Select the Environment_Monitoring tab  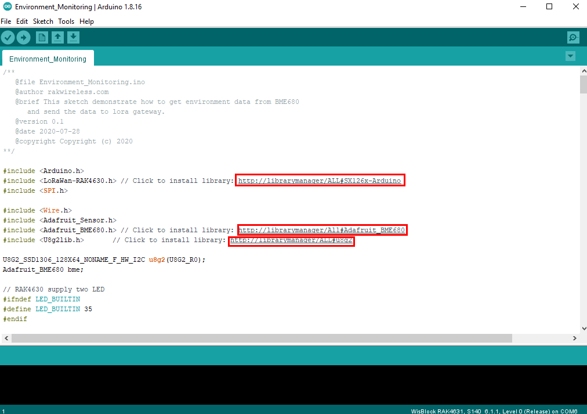[x=48, y=59]
